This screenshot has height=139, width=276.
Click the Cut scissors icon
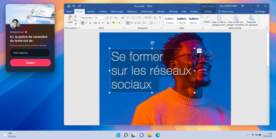tap(75, 17)
